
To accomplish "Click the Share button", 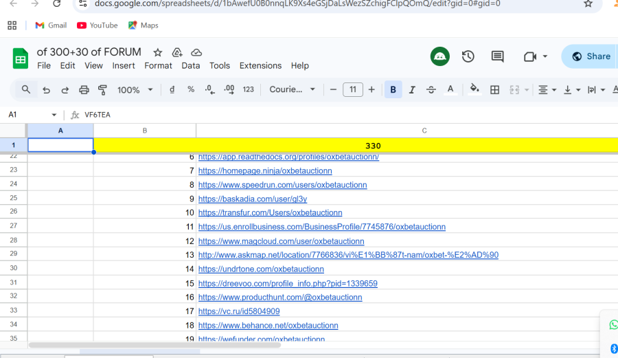I will [591, 56].
